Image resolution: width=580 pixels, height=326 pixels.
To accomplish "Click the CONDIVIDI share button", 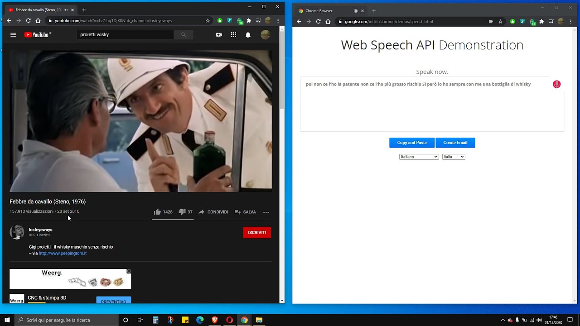I will coord(213,212).
